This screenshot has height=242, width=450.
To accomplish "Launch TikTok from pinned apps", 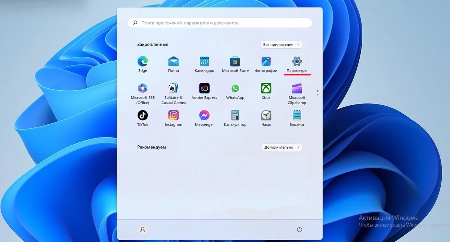I will pyautogui.click(x=142, y=118).
